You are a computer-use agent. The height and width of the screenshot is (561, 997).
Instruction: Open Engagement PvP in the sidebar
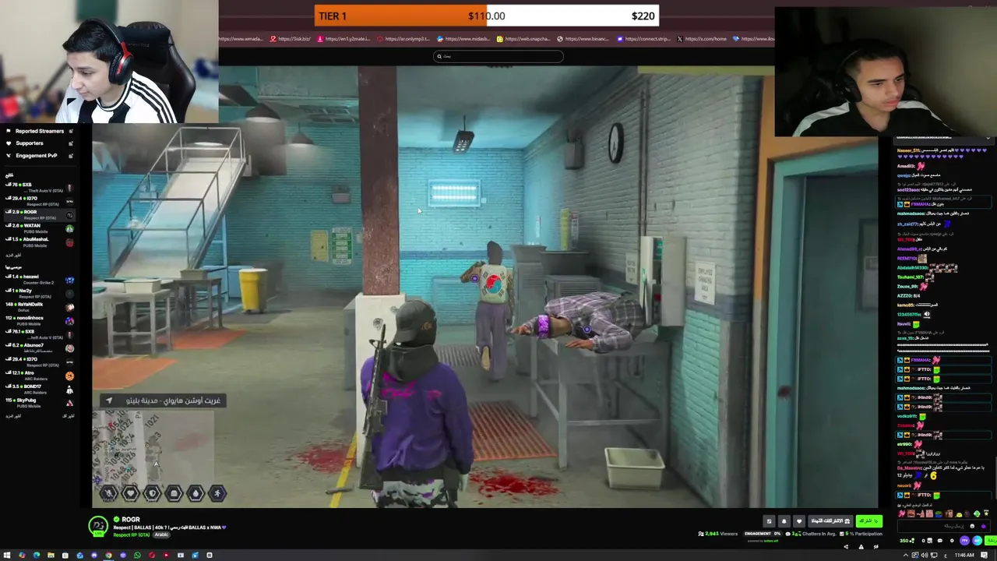36,156
